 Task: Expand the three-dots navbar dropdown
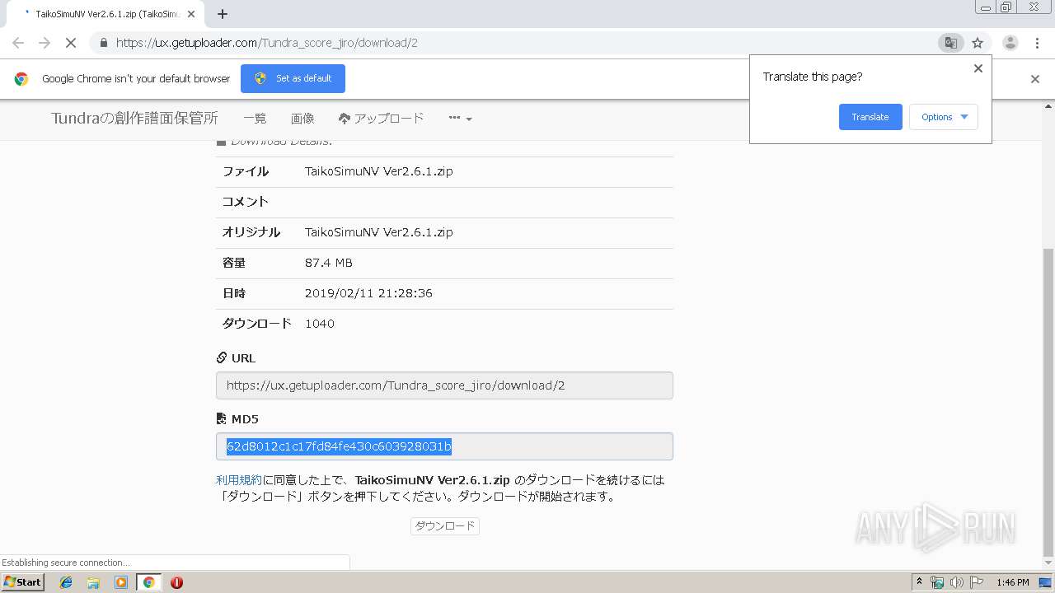[460, 119]
